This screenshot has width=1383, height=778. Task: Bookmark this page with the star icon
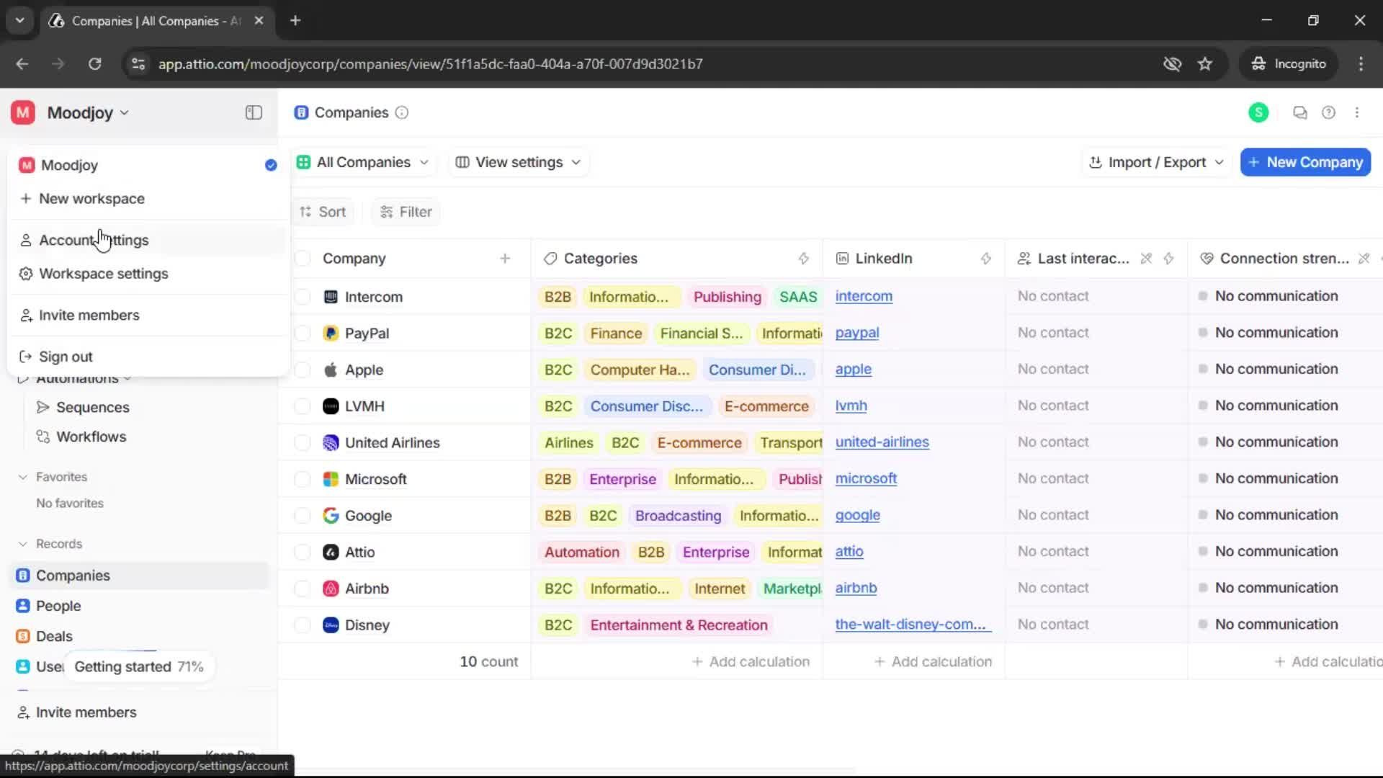pos(1205,63)
